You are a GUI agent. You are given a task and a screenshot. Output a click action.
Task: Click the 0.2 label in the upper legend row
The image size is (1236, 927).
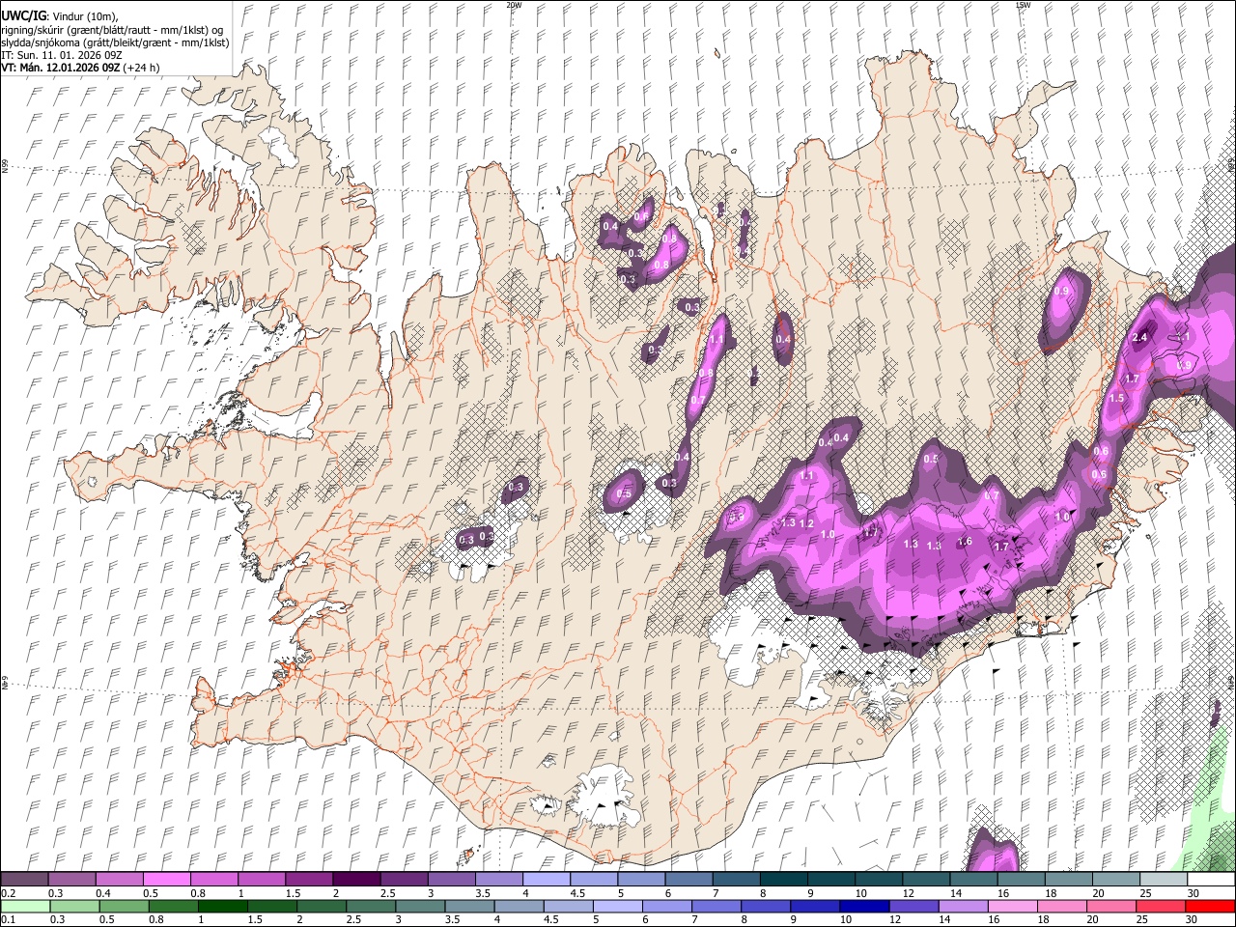(x=8, y=893)
